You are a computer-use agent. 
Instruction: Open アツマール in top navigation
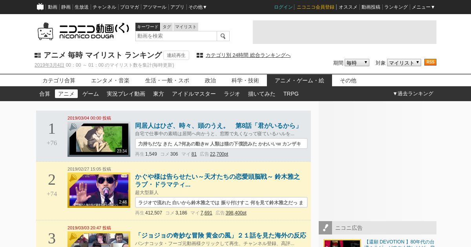click(x=155, y=7)
